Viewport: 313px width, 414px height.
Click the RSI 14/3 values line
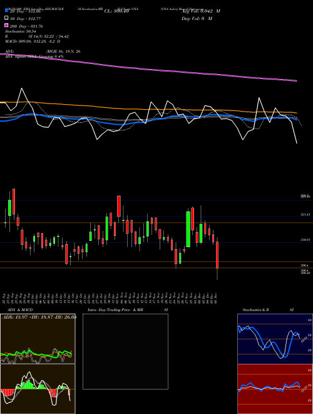coord(37,36)
